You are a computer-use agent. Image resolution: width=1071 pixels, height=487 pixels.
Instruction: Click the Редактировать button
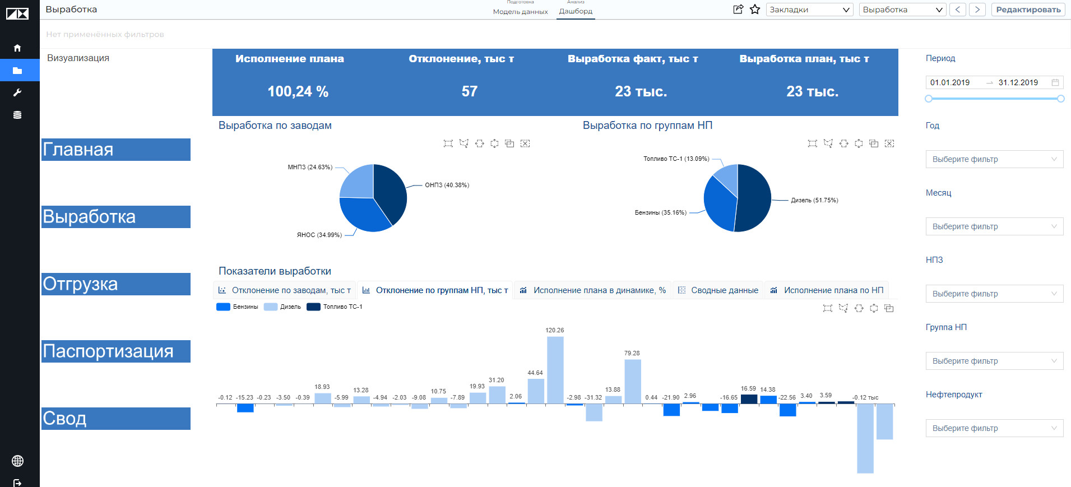point(1028,10)
